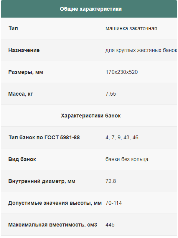Screen dimensions: 178x238
Task: Select 'Максимальная вместимость, см3' label
Action: 53,225
